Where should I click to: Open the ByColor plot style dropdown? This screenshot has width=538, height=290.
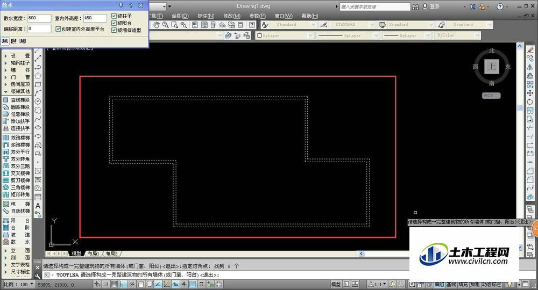pyautogui.click(x=477, y=35)
